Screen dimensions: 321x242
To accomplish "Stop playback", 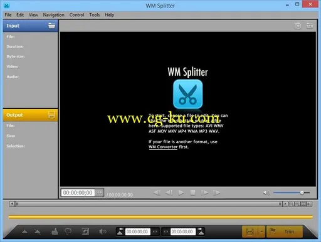I will (x=192, y=193).
